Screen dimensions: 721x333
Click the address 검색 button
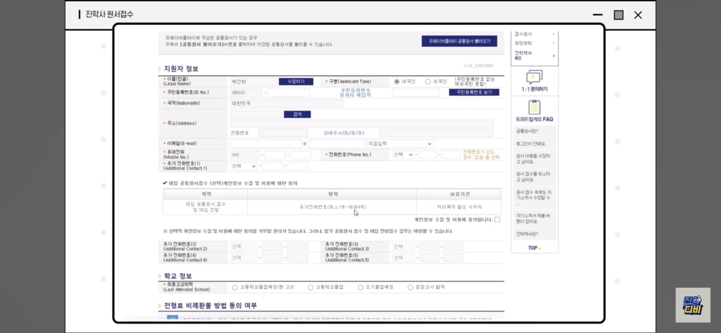click(x=297, y=114)
